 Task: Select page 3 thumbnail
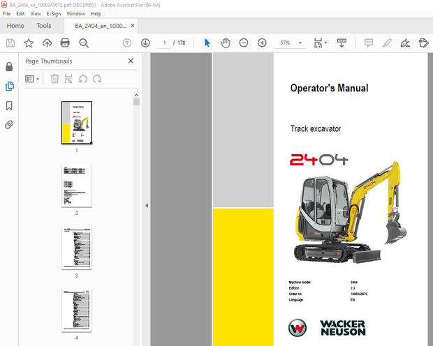tap(77, 248)
